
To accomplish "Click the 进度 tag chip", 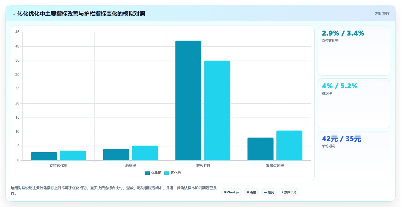I will click(269, 192).
